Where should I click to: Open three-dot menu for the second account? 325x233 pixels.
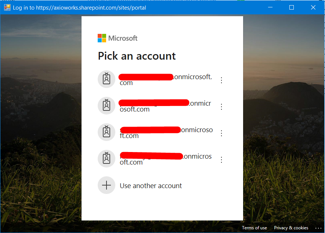(x=221, y=107)
